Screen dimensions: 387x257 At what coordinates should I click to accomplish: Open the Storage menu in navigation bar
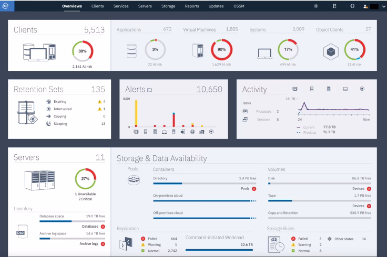point(168,6)
